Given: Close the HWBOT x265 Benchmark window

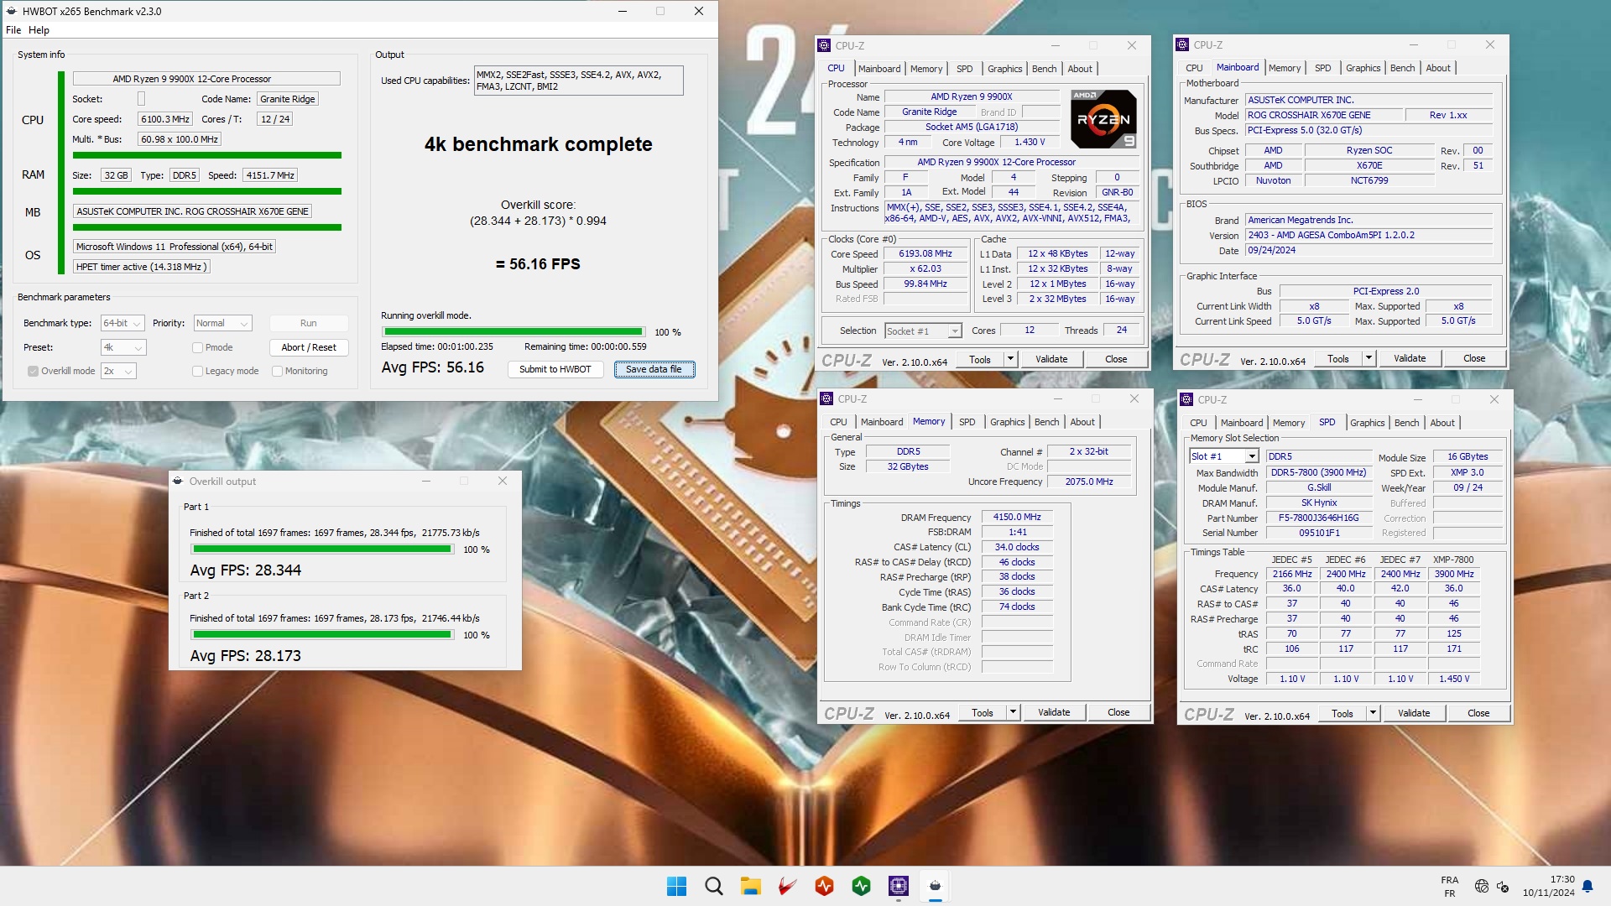Looking at the screenshot, I should pos(699,11).
